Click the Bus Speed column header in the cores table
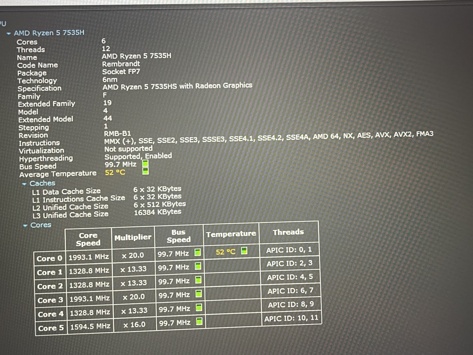Viewport: 473px width, 355px height. tap(179, 236)
